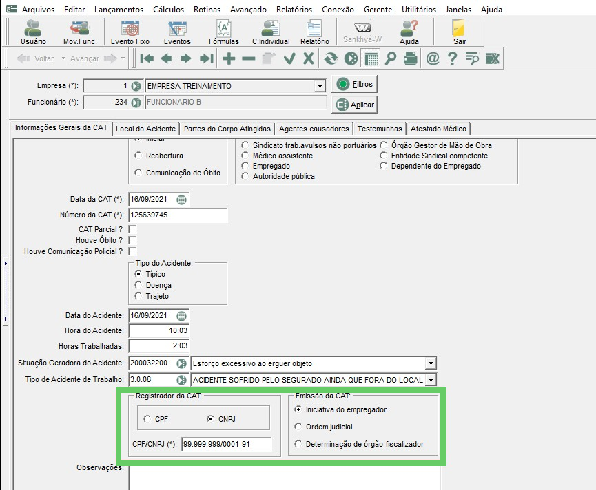Viewport: 596px width, 490px height.
Task: Toggle grid view icon in toolbar
Action: 371,58
